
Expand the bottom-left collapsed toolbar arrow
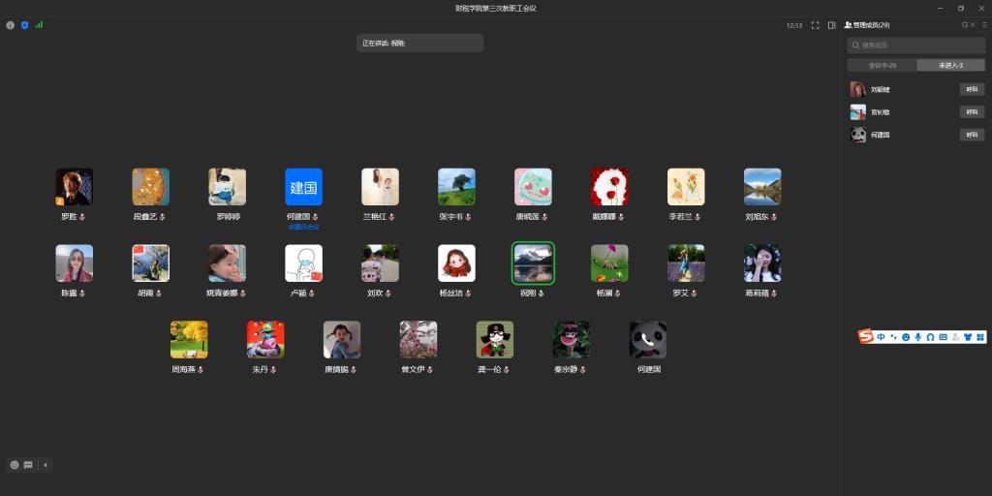[46, 465]
